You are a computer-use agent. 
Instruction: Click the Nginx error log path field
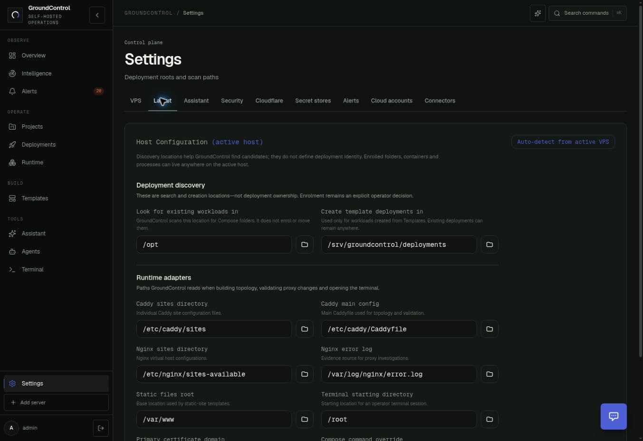point(399,374)
